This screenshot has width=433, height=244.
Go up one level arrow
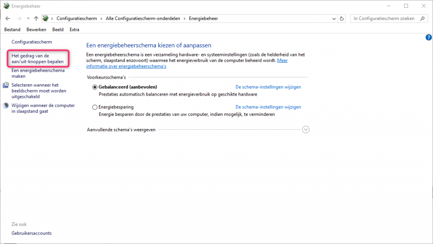tap(36, 19)
